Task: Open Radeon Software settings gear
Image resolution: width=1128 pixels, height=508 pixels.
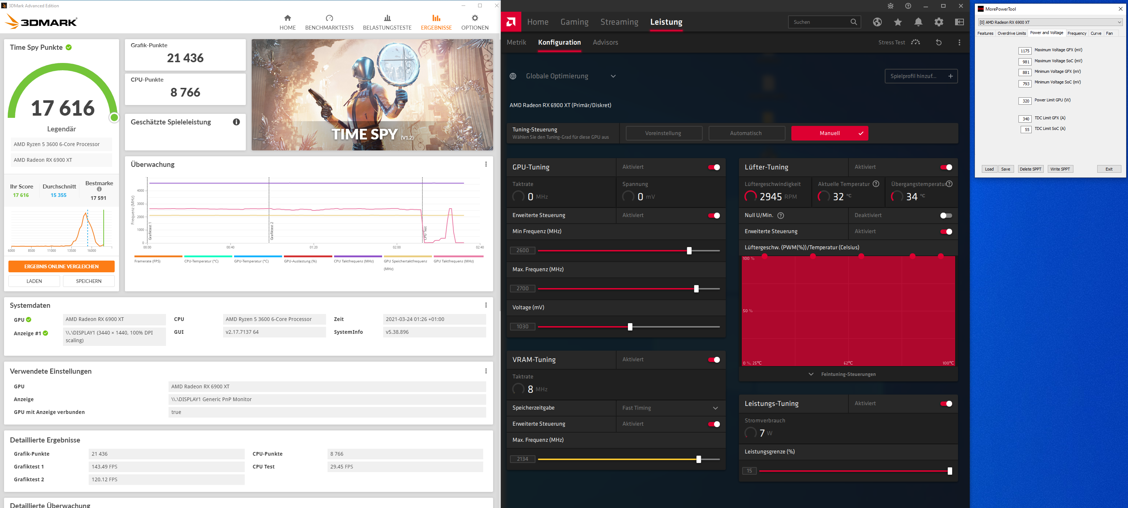Action: (939, 22)
